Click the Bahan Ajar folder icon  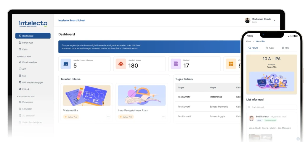coord(20,43)
